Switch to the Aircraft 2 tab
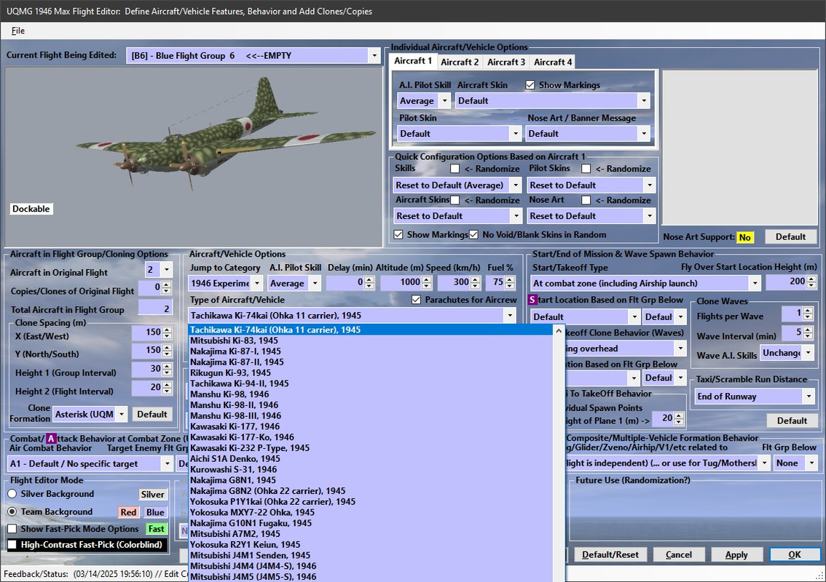The height and width of the screenshot is (582, 826). [460, 62]
